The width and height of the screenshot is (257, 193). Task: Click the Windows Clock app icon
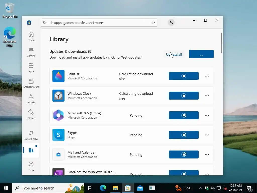[x=58, y=96]
